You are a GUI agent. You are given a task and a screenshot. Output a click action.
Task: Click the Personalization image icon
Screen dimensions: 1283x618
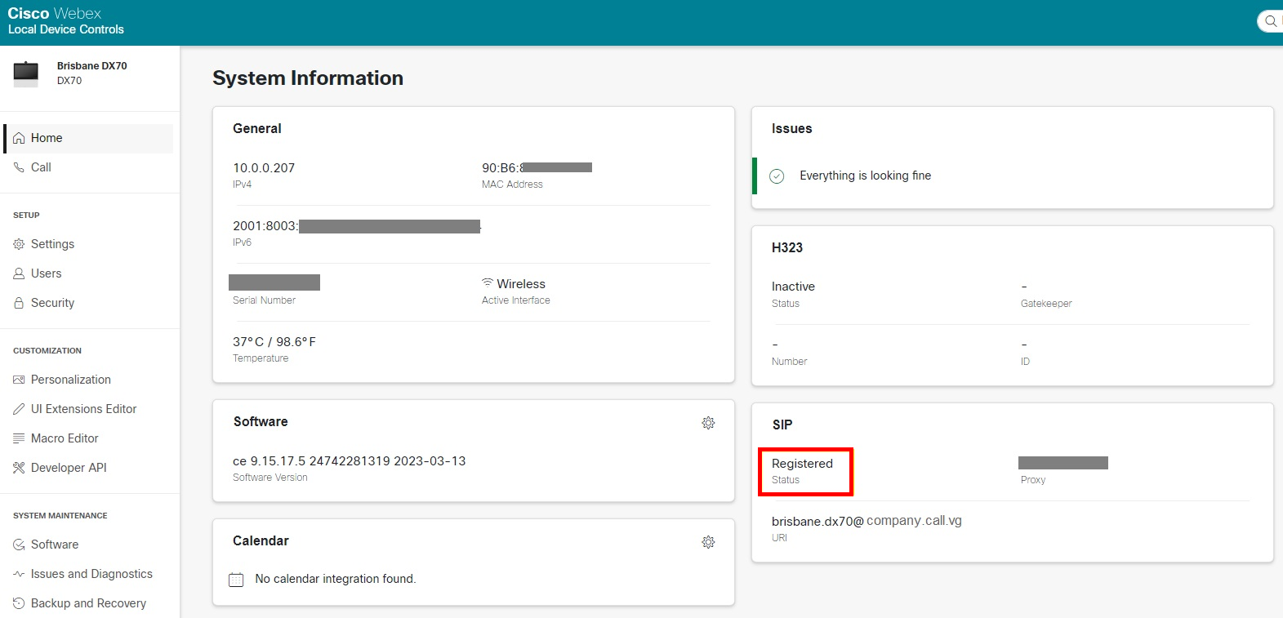(19, 380)
